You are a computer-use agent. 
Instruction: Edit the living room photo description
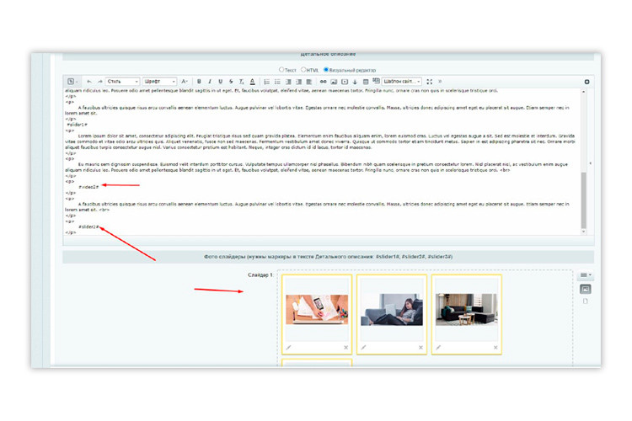tap(438, 347)
